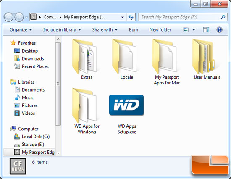Open WD Apps for Windows folder
Image resolution: width=231 pixels, height=179 pixels.
87,111
